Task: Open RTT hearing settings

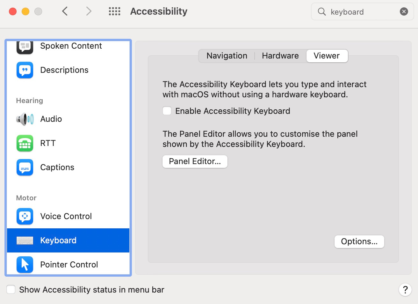Action: (x=48, y=143)
